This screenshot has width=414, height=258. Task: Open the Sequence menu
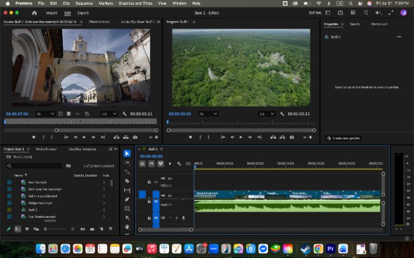tap(84, 4)
